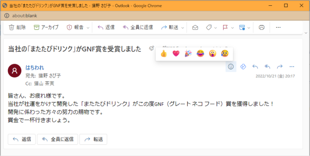
Task: Choose the sad crying face reaction
Action: [x=224, y=54]
